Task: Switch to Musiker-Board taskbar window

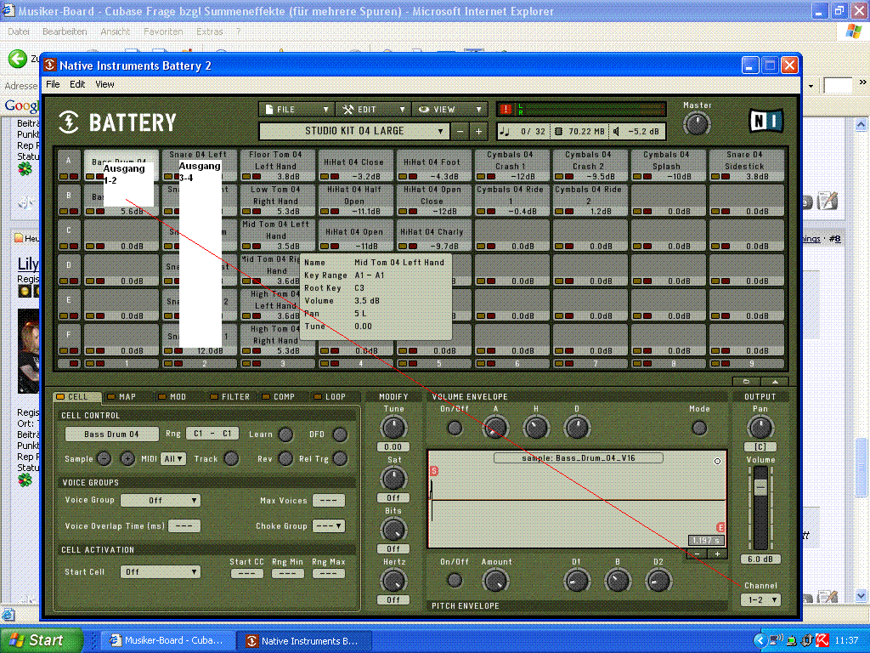Action: pos(169,640)
